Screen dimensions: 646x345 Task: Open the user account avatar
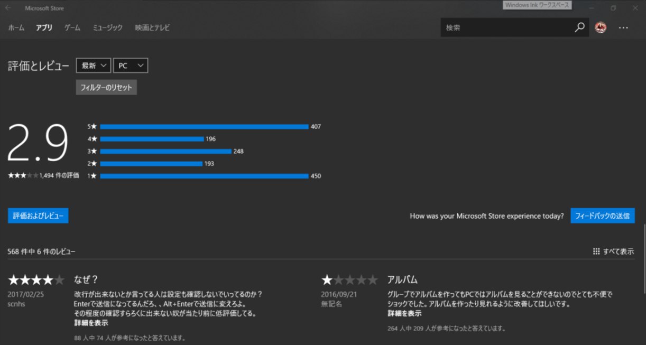pos(600,27)
